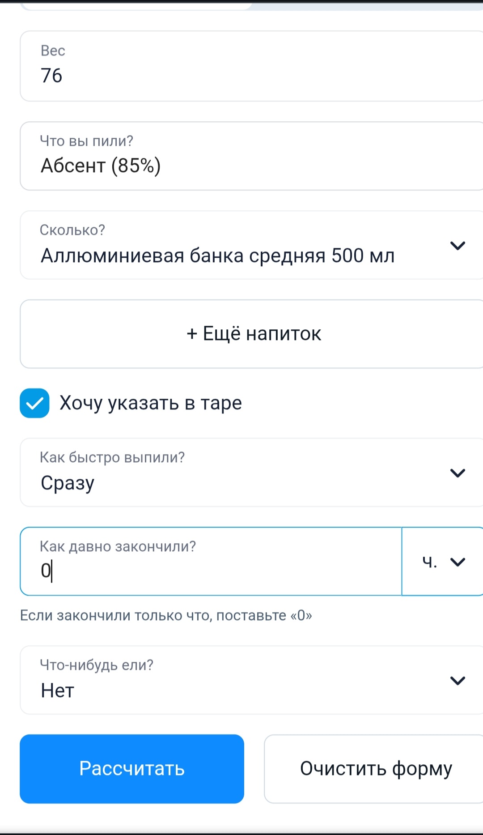Click the value 76 in weight field
The height and width of the screenshot is (835, 483).
click(51, 76)
